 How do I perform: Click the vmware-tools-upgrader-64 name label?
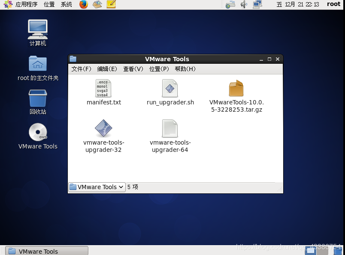coord(170,146)
